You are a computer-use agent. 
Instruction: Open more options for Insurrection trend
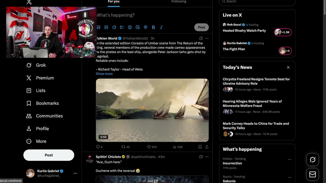pos(290,160)
